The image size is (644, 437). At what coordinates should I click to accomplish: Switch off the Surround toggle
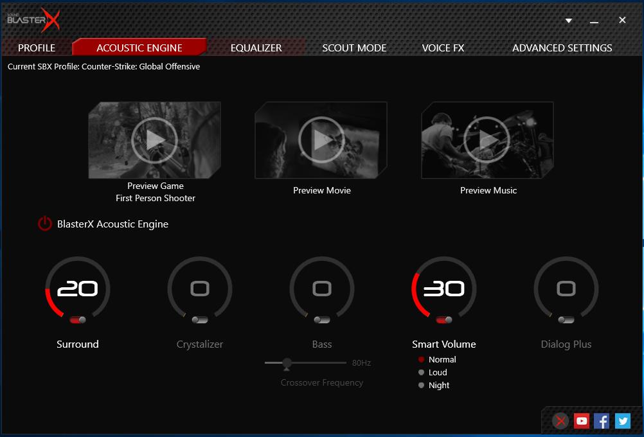[78, 320]
